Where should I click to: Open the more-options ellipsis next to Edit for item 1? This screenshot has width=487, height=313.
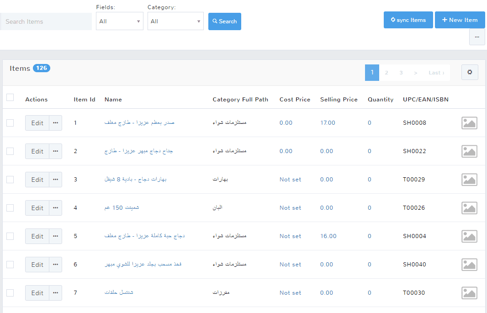point(56,123)
